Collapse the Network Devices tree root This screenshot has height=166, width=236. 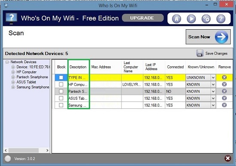click(7, 62)
